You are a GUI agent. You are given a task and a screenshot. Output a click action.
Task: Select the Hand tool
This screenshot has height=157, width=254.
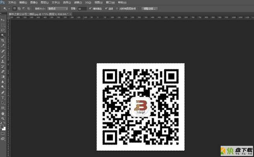[3, 114]
